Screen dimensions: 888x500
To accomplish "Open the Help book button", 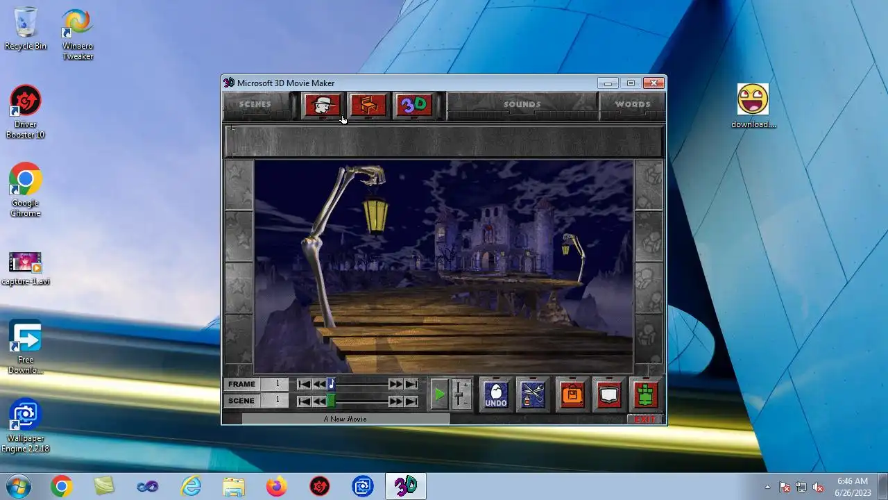I will [608, 394].
